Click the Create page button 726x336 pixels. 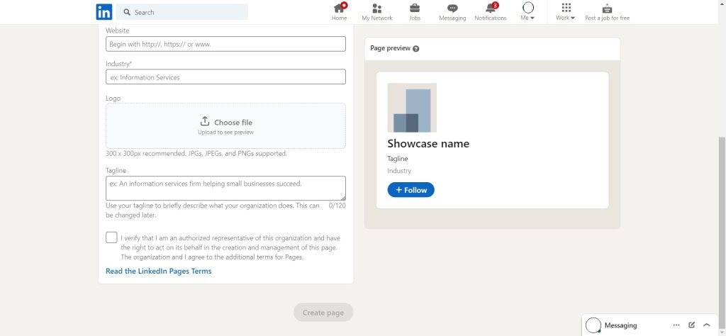(x=323, y=313)
